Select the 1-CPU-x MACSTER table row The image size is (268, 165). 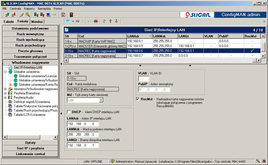(162, 46)
